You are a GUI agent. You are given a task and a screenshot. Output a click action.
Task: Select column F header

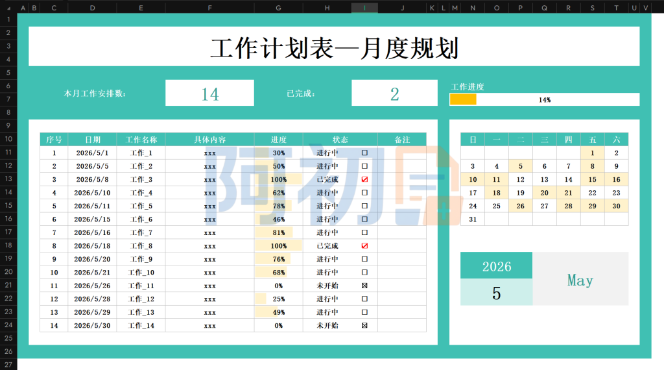click(x=209, y=8)
